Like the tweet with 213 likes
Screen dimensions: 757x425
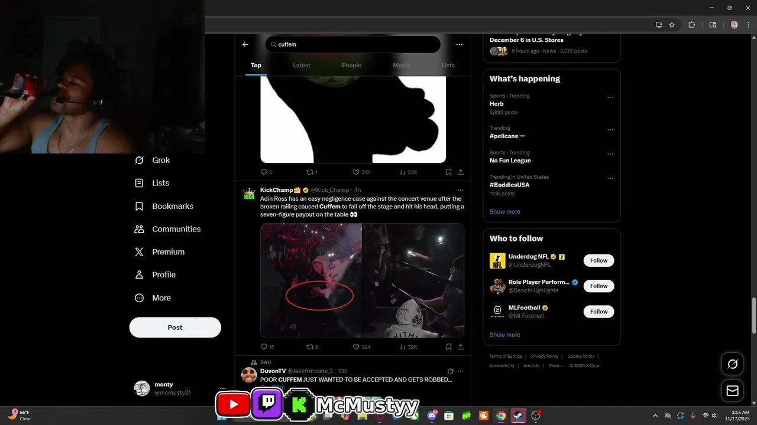click(x=361, y=172)
